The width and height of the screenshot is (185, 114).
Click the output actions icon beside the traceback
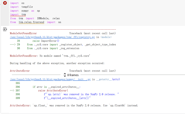click(5, 29)
